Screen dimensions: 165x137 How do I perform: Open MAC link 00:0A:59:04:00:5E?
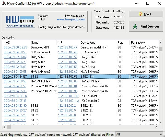tap(15, 52)
